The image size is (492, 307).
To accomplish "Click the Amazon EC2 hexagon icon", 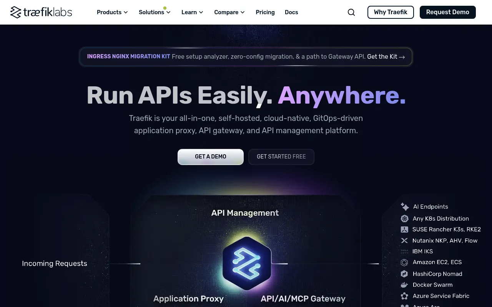I will 404,262.
